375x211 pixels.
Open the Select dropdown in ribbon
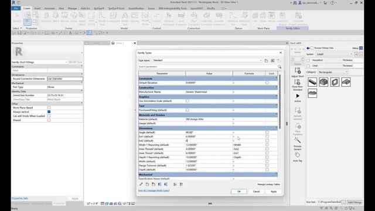pyautogui.click(x=17, y=28)
